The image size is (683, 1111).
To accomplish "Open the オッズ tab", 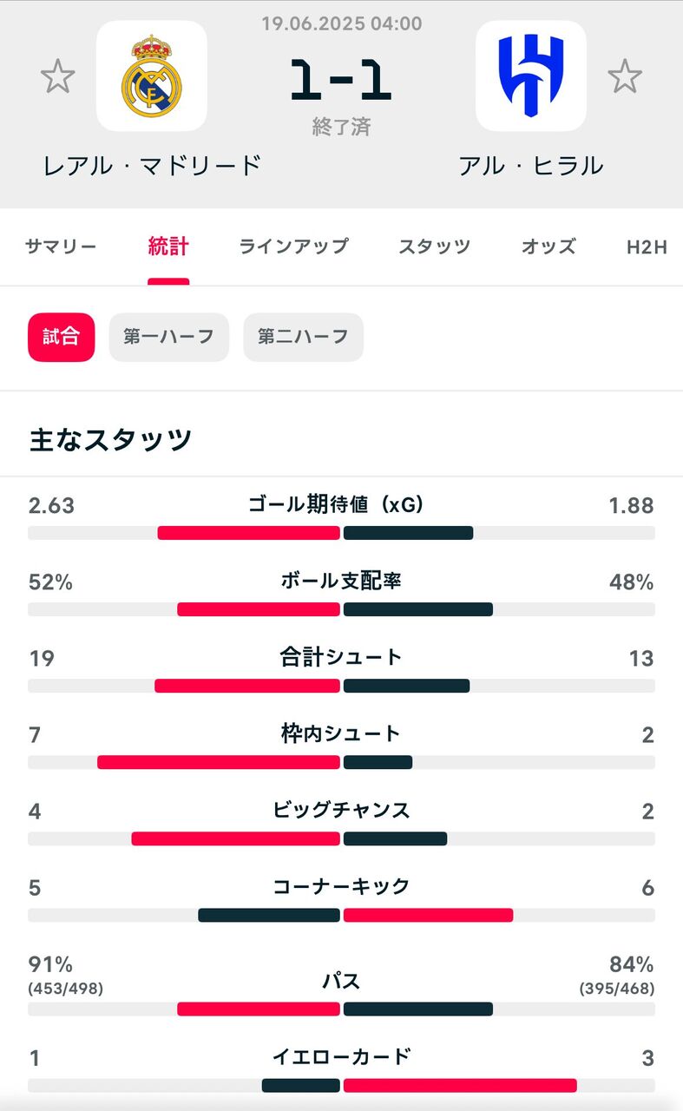I will point(548,247).
